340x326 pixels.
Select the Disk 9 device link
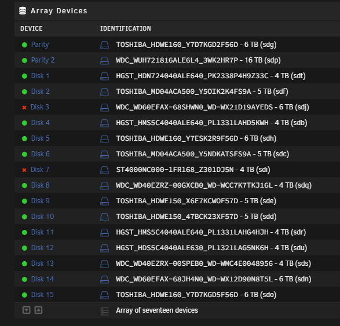pos(41,201)
